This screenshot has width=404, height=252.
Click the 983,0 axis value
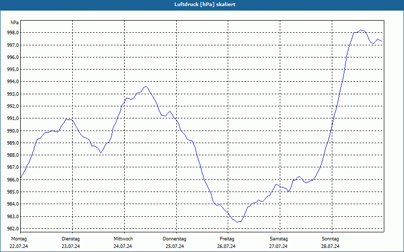click(x=14, y=217)
